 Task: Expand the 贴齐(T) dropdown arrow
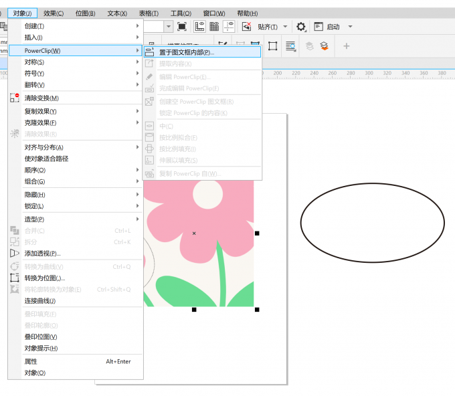(x=285, y=27)
